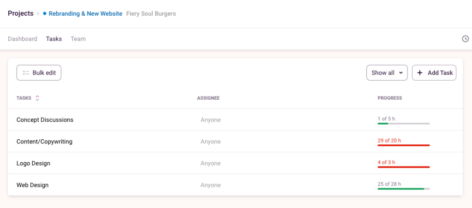472x208 pixels.
Task: Open Rebranding & New Website project link
Action: 86,14
